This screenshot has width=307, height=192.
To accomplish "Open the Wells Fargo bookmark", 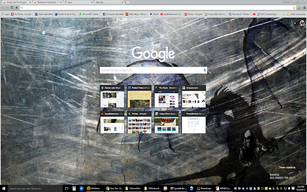I will pos(137,14).
